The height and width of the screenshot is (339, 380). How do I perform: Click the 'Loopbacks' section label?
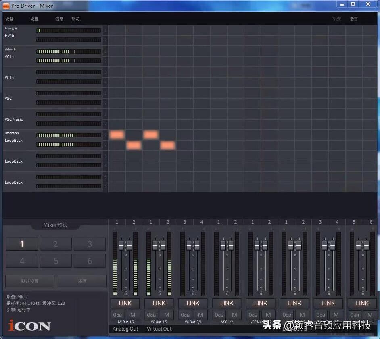tap(12, 133)
